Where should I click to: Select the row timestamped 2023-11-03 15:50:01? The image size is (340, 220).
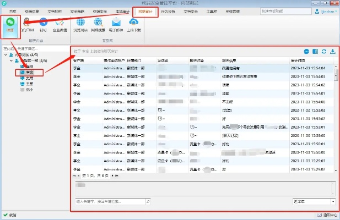tap(203, 144)
